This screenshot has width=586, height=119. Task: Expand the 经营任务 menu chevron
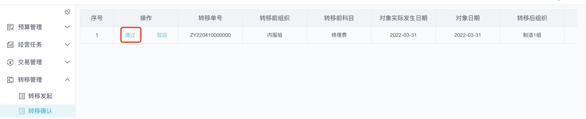point(67,45)
